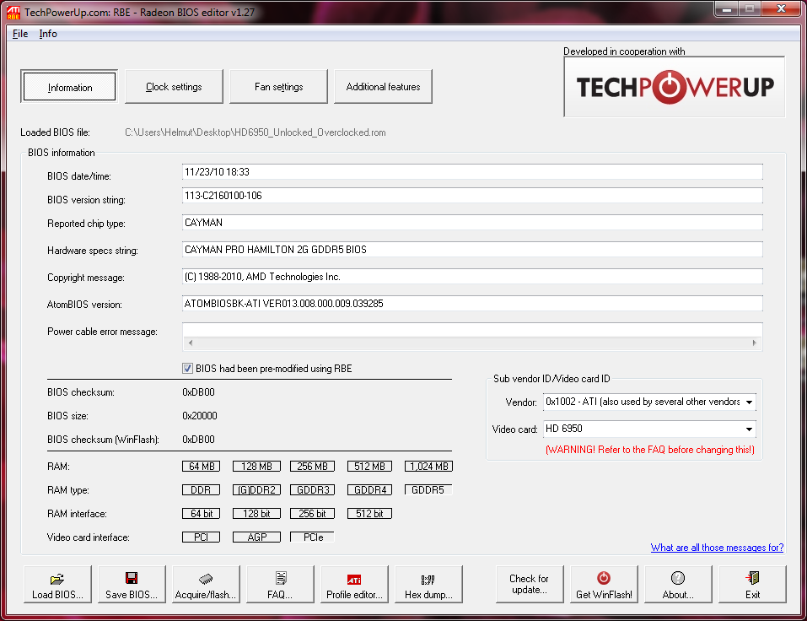The image size is (807, 621).
Task: Click the ATI RBE title bar icon
Action: 13,13
